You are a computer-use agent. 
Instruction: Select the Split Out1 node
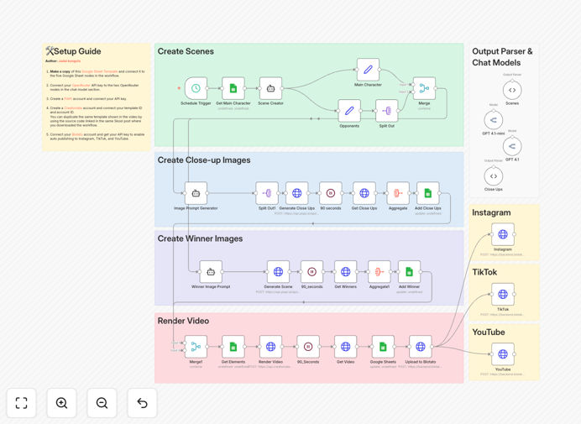[x=267, y=193]
